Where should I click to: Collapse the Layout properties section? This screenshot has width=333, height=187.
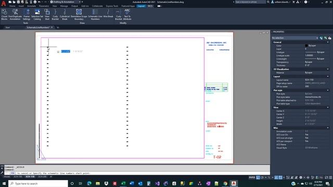click(328, 76)
